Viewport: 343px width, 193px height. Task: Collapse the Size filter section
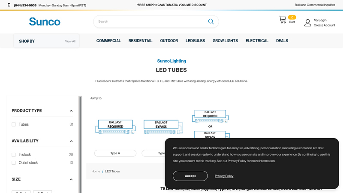(x=71, y=179)
